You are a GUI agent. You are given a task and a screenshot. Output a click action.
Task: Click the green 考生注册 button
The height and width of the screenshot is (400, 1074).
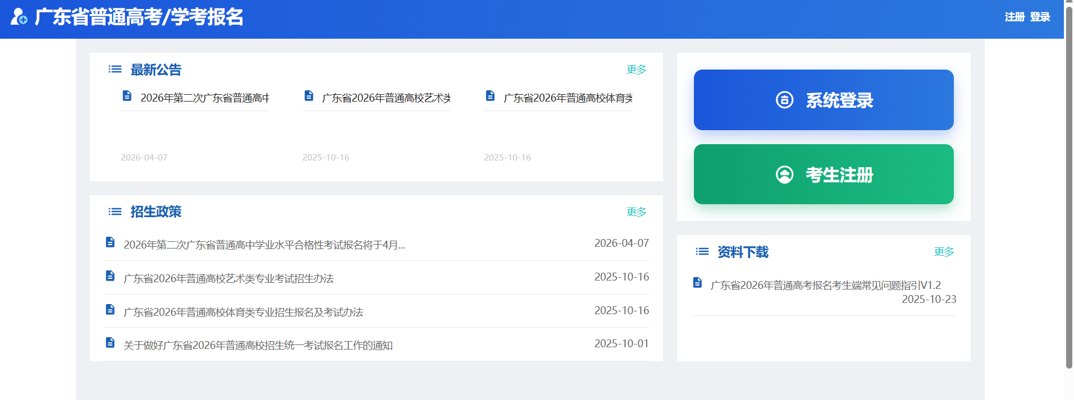pos(824,174)
